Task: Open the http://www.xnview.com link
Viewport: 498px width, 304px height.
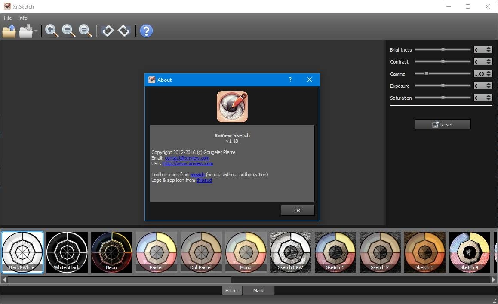Action: click(x=188, y=163)
